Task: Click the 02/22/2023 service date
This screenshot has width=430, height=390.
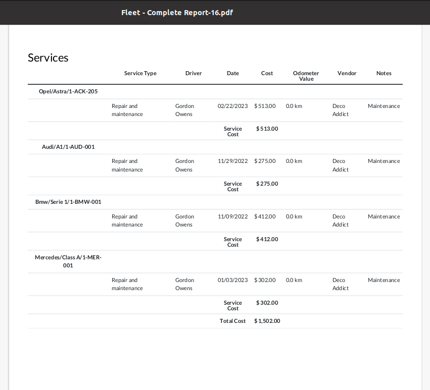Action: [x=232, y=106]
